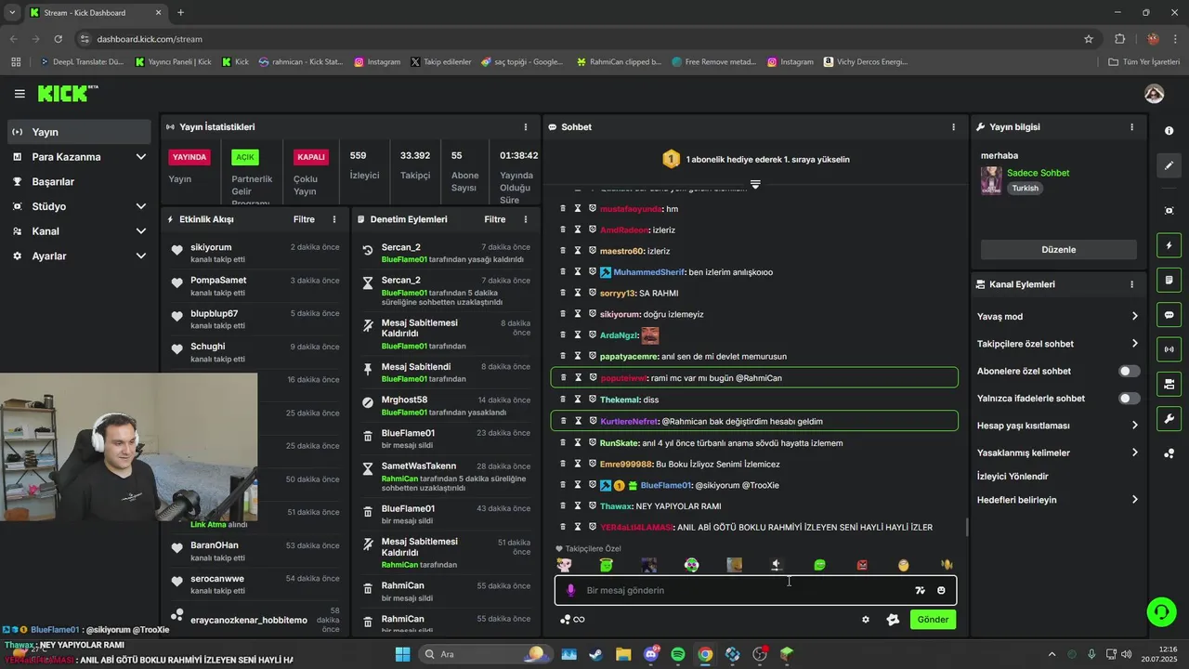This screenshot has width=1189, height=669.
Task: Open Denetim Eylemleri three-dot menu
Action: [526, 219]
